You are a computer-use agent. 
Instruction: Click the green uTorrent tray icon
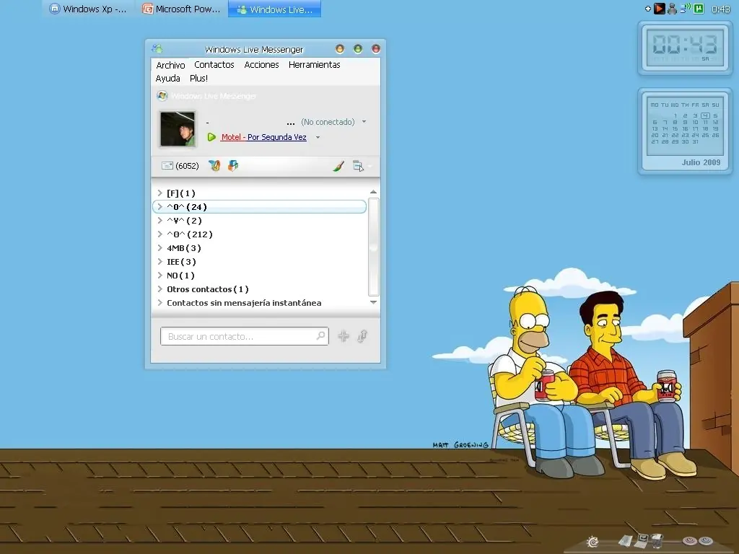click(x=699, y=9)
